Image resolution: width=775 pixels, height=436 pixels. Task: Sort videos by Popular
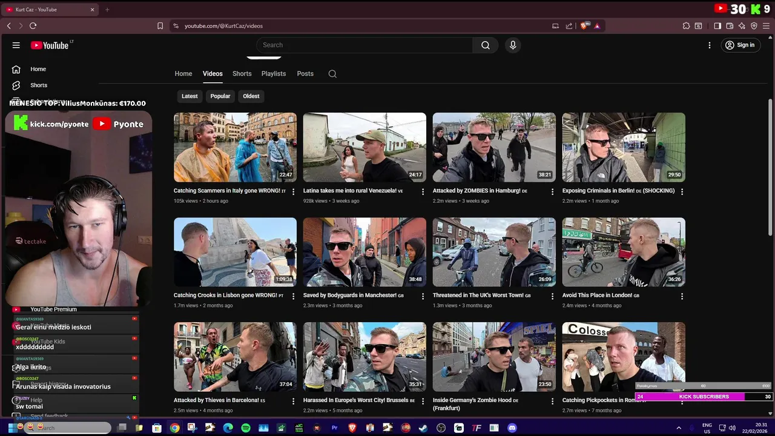pyautogui.click(x=220, y=96)
